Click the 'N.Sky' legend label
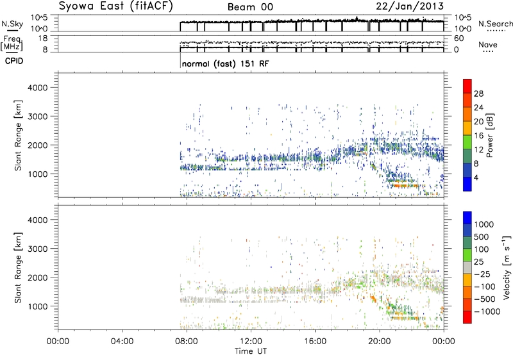Viewport: 513px width, 355px height. pyautogui.click(x=12, y=24)
